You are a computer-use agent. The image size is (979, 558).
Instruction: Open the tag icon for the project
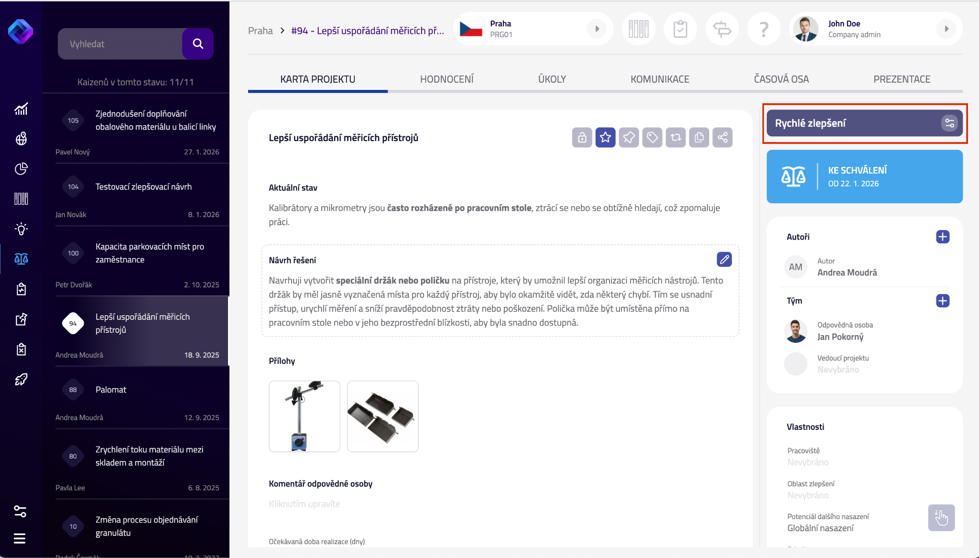[x=652, y=138]
